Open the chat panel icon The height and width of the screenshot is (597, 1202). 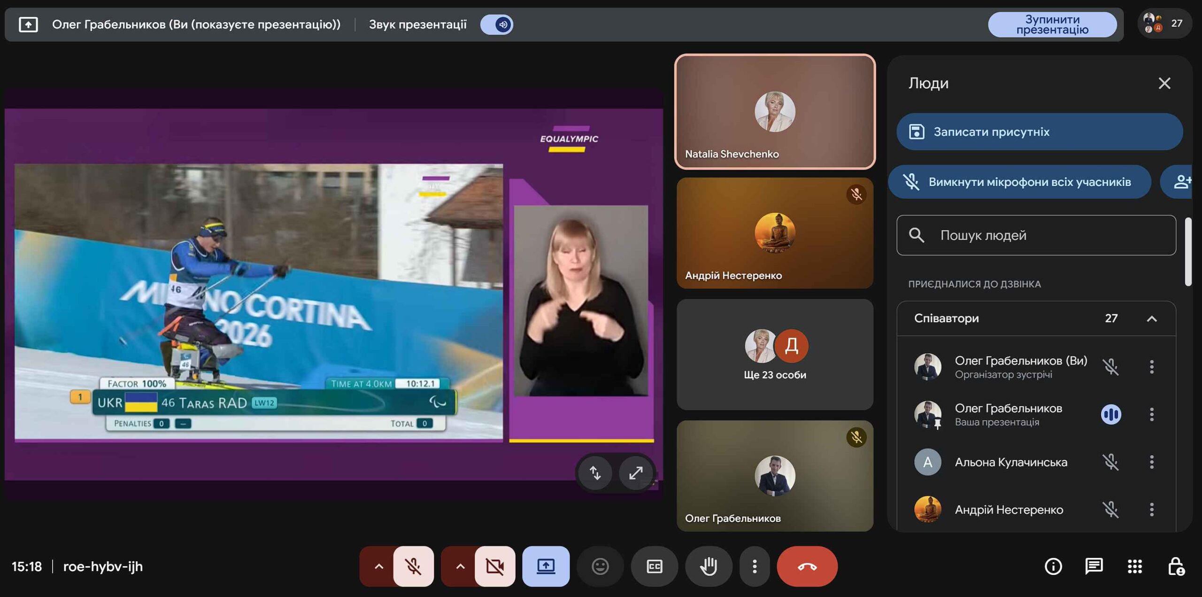click(x=1094, y=566)
